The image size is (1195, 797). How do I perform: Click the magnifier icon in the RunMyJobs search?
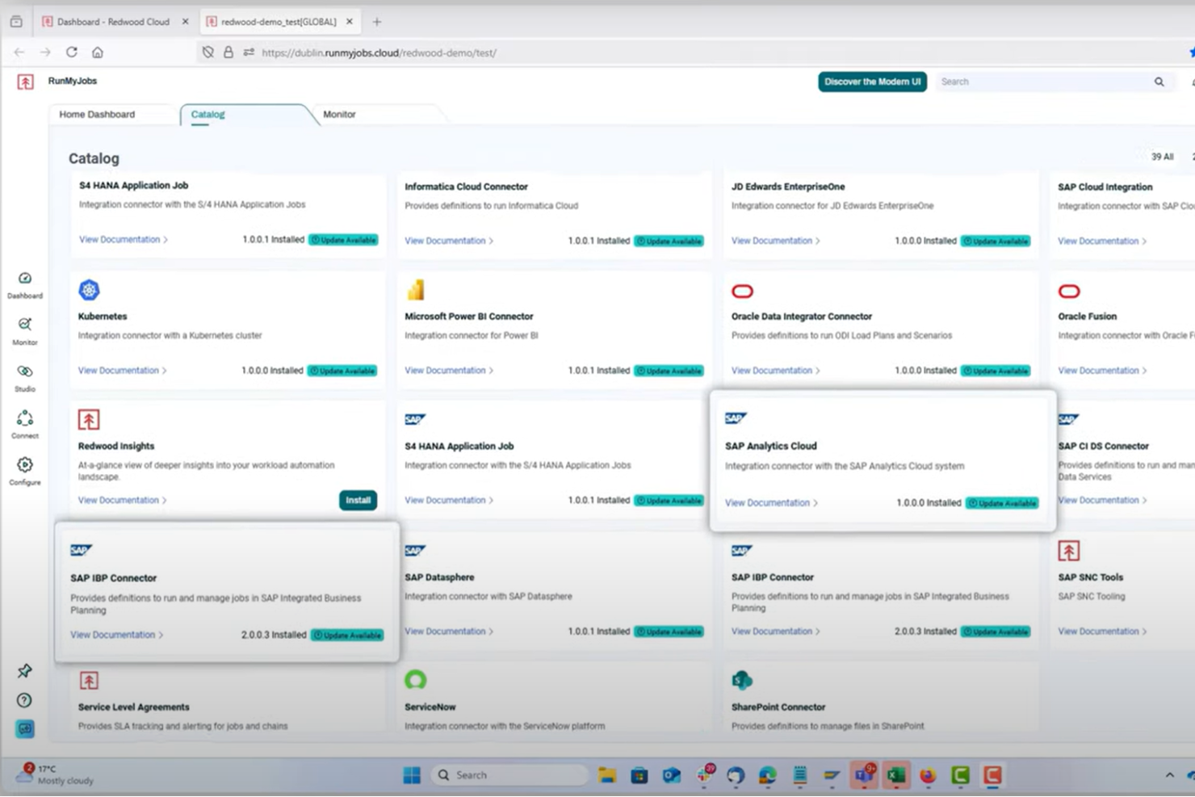pos(1159,82)
